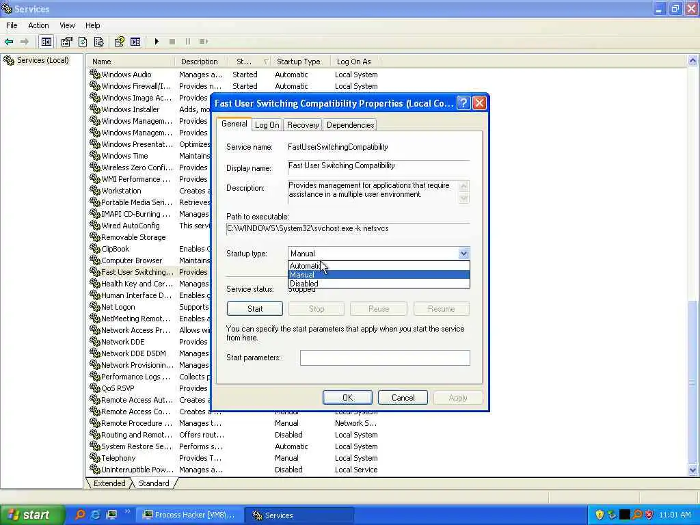Click the Refresh toolbar icon

tap(83, 42)
